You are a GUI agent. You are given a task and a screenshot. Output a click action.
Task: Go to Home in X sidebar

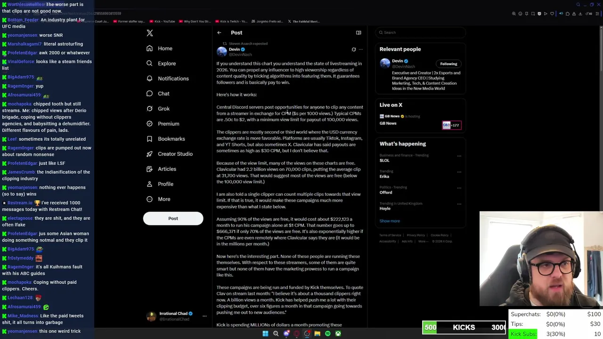coord(159,48)
